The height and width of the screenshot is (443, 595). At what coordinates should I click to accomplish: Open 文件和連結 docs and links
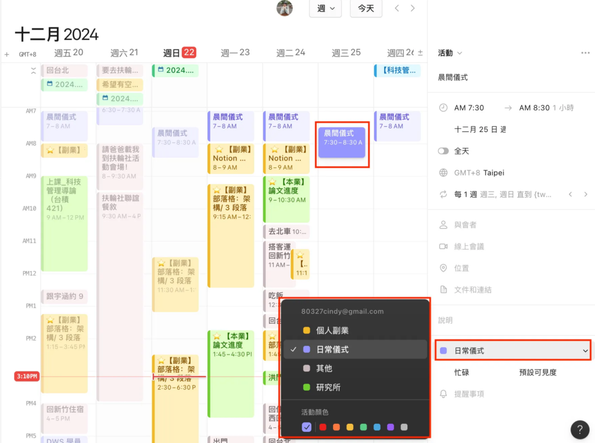click(472, 290)
